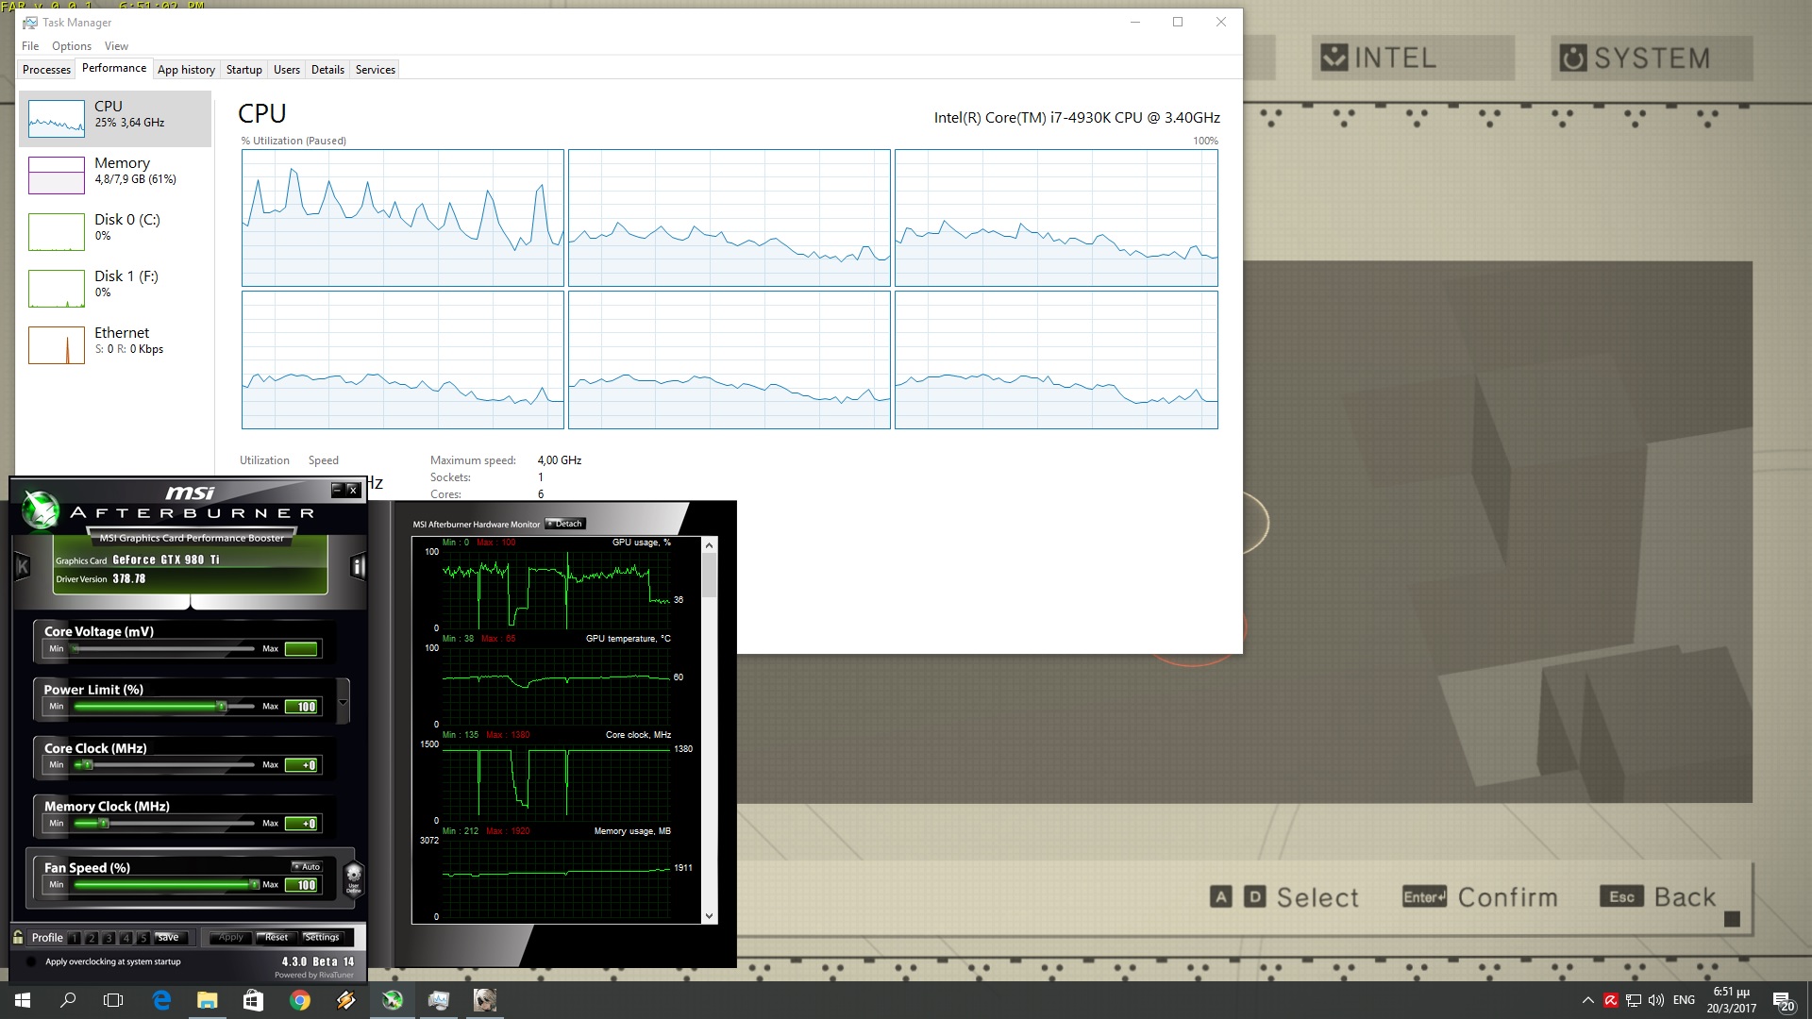
Task: Open Chrome from the taskbar
Action: pyautogui.click(x=300, y=1000)
